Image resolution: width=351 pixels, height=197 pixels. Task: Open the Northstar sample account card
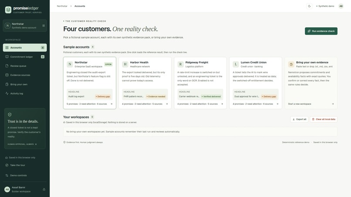[x=90, y=83]
